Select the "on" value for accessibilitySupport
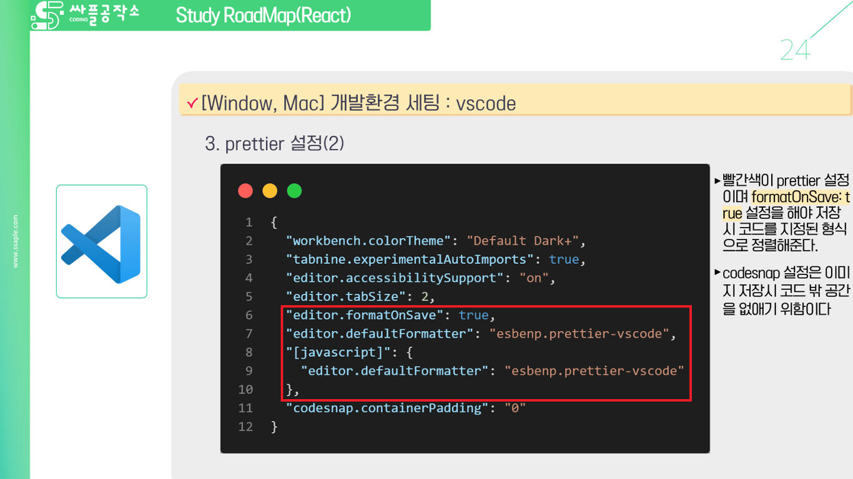Viewport: 853px width, 479px height. 534,278
